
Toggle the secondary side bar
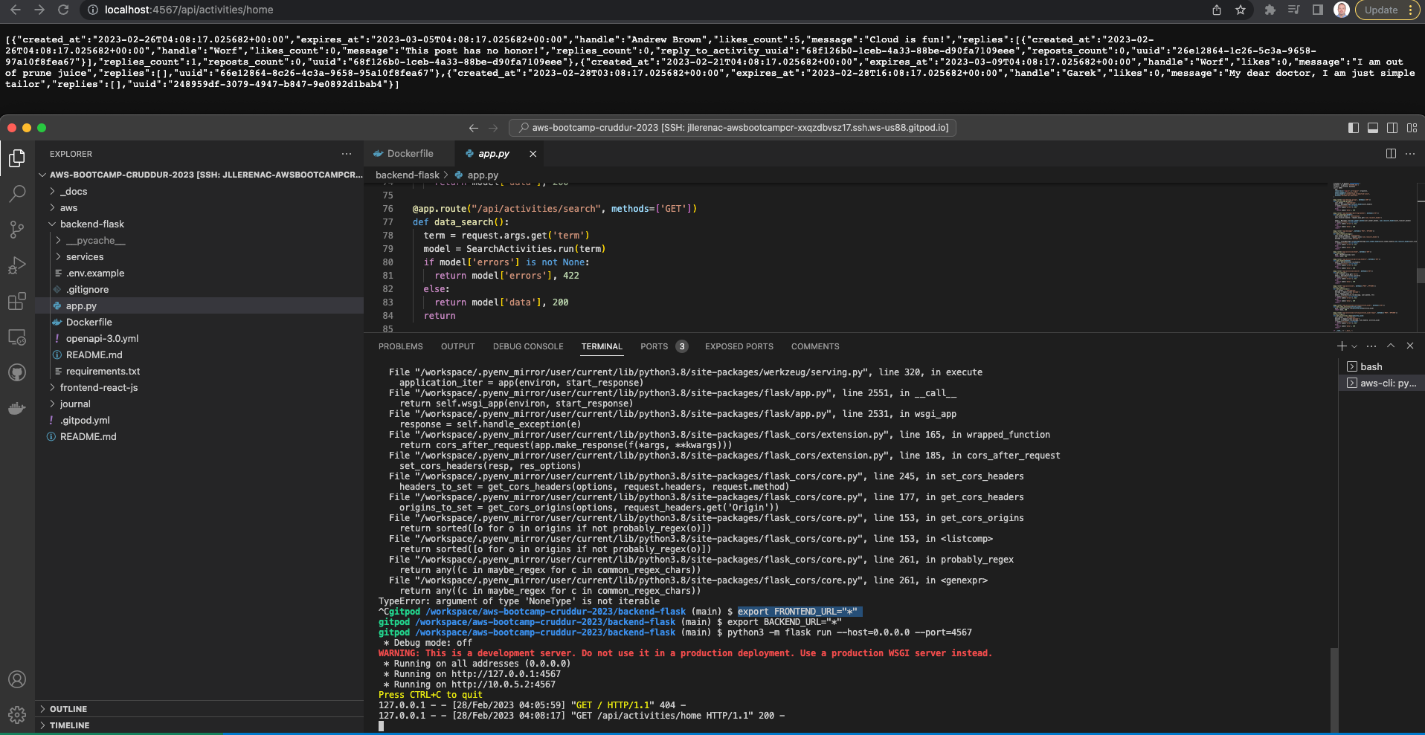tap(1392, 127)
